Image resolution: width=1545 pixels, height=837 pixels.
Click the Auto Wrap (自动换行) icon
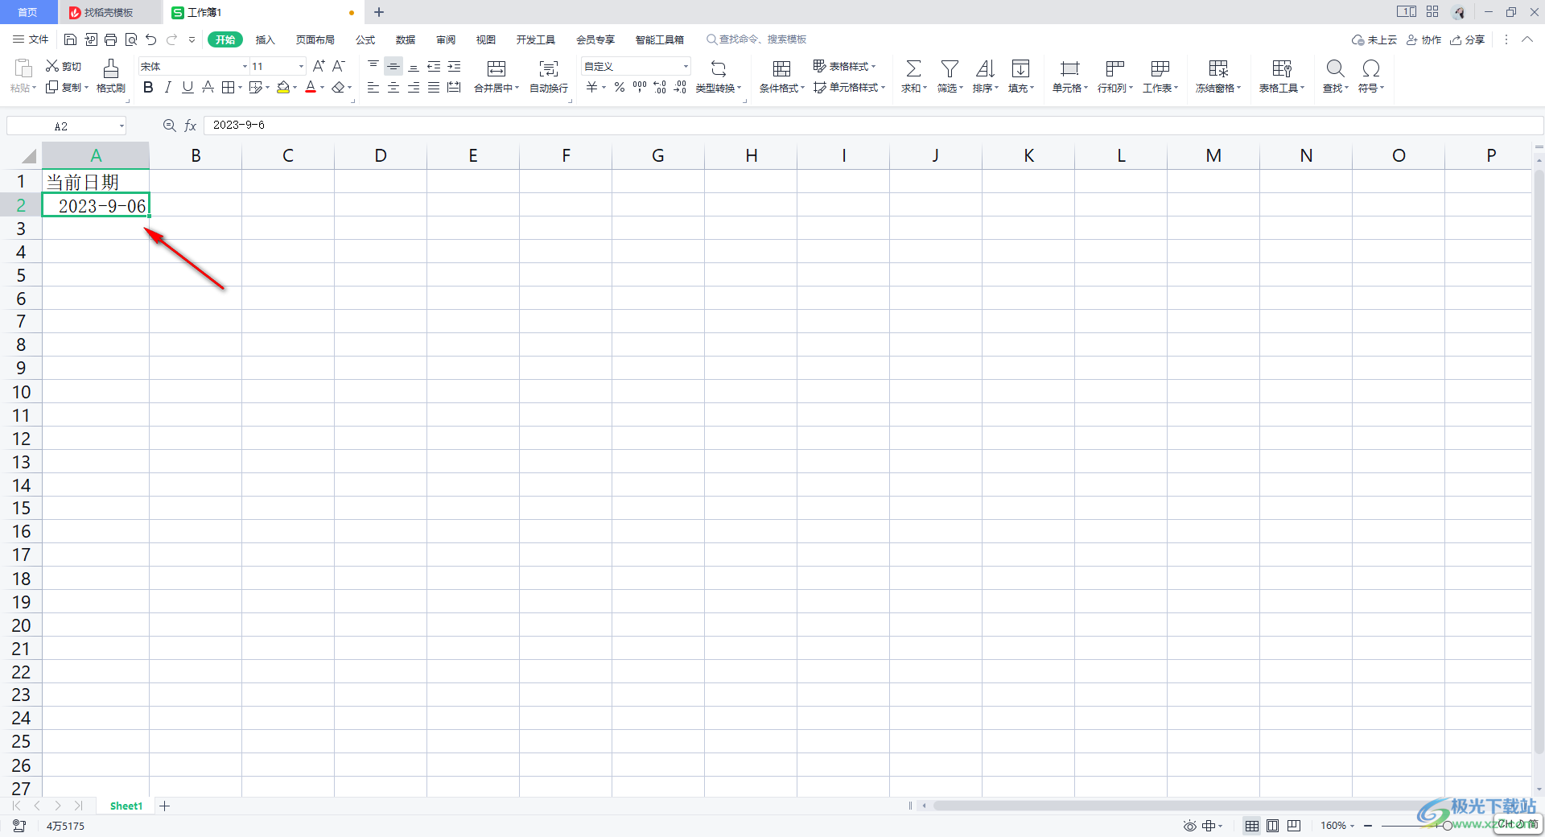point(549,76)
